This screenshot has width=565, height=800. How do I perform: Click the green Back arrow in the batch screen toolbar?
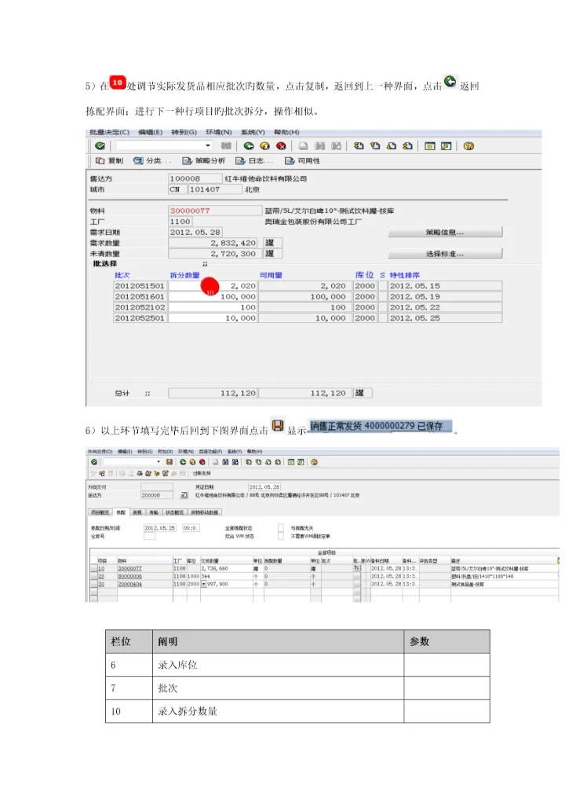tap(249, 146)
